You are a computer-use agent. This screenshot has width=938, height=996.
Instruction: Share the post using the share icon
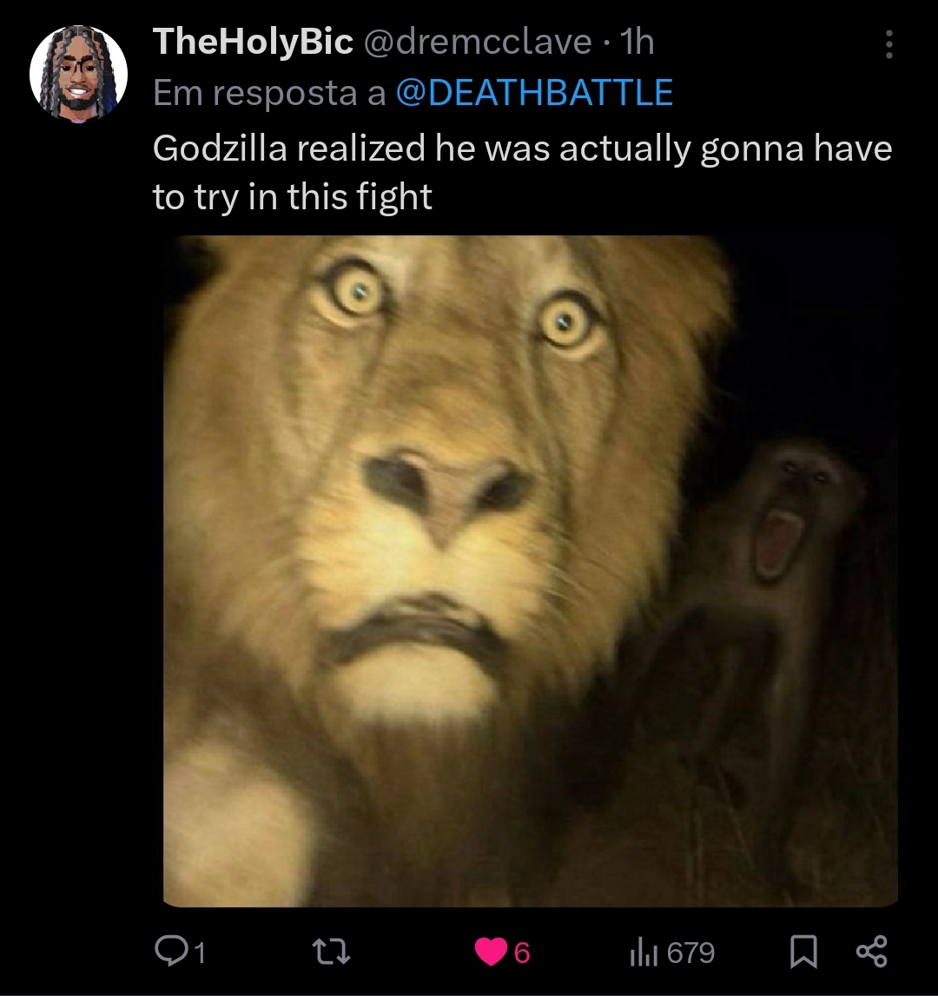872,951
